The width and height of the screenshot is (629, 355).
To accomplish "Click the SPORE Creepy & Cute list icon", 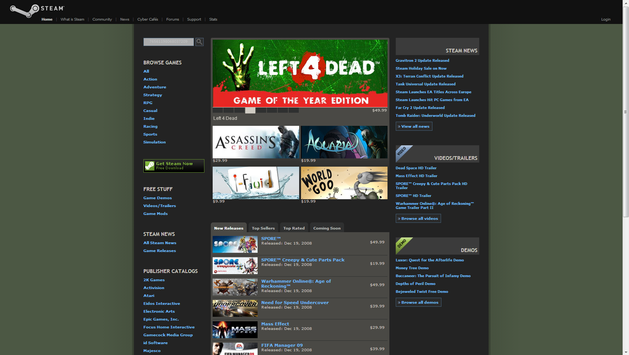I will (x=235, y=266).
